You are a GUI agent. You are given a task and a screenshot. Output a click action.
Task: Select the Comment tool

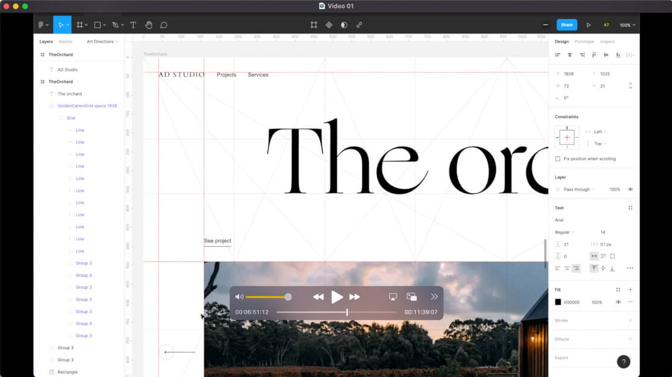(164, 25)
